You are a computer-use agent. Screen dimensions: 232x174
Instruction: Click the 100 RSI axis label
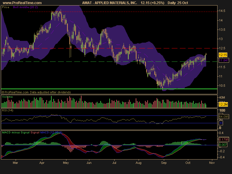pyautogui.click(x=222, y=110)
